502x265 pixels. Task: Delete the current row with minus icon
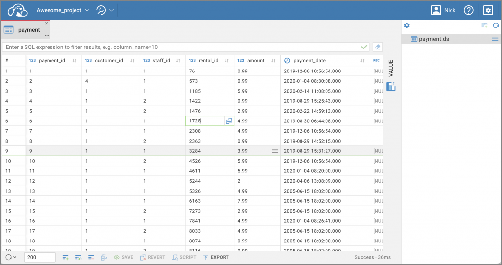(91, 257)
